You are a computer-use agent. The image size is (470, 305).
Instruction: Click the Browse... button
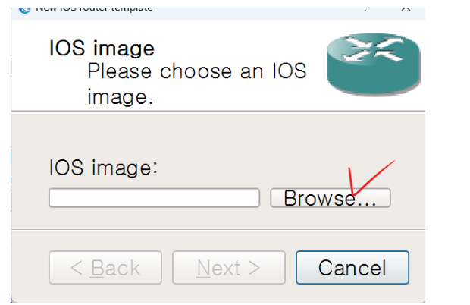[331, 198]
